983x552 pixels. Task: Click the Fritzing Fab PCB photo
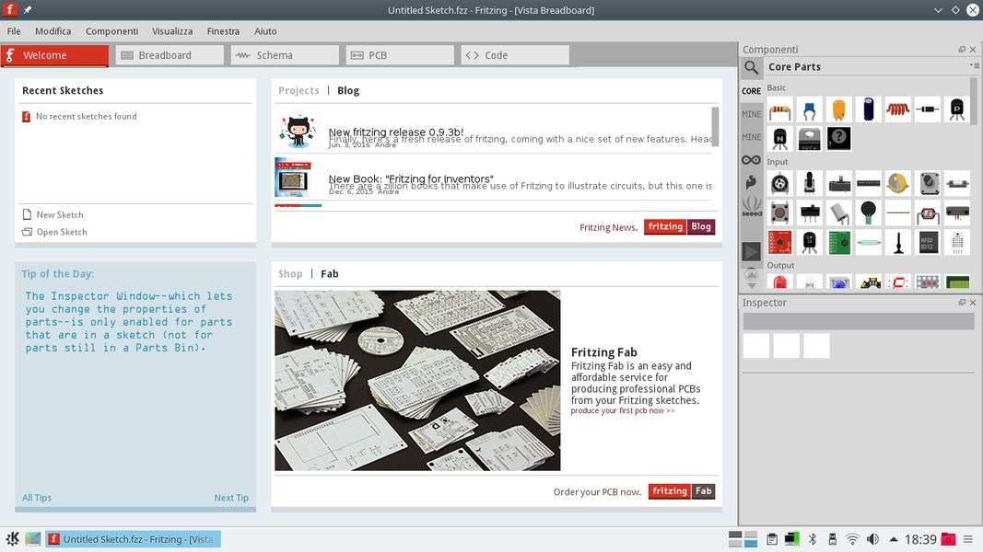click(x=417, y=380)
